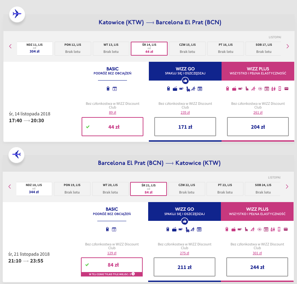Click the credit card icon in outbound WIZZ PLUS

[286, 89]
